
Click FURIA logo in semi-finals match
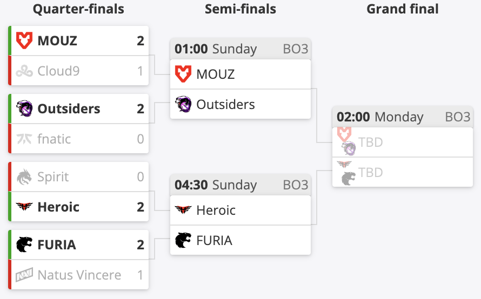coord(183,240)
